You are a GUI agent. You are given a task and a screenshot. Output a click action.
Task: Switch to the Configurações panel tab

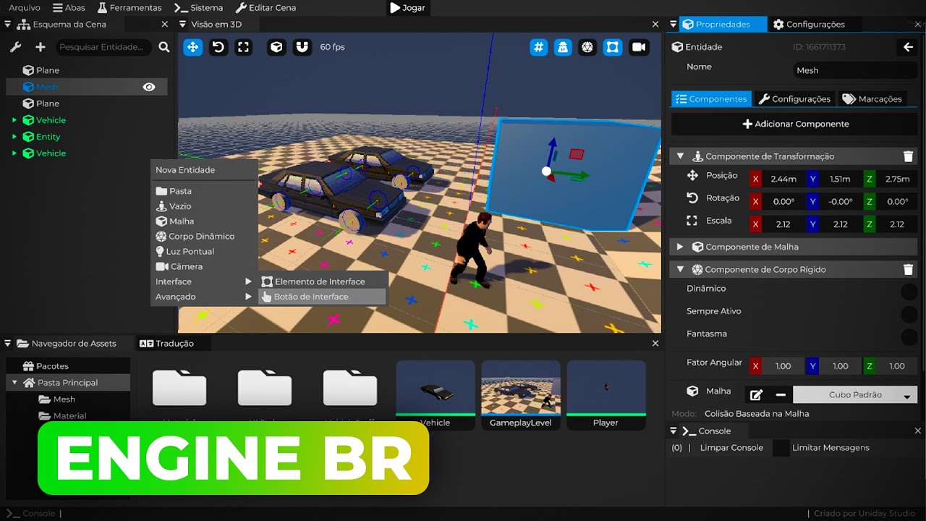coord(809,24)
